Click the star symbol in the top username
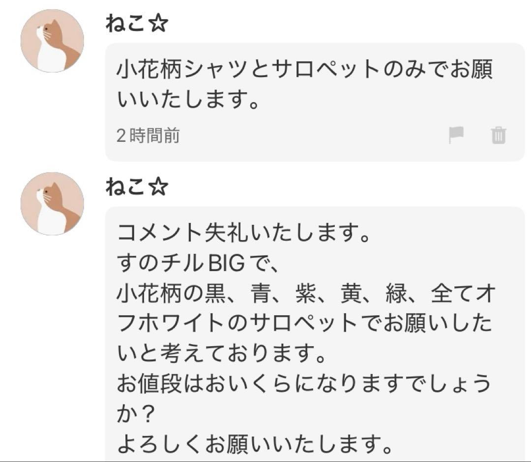 (158, 25)
